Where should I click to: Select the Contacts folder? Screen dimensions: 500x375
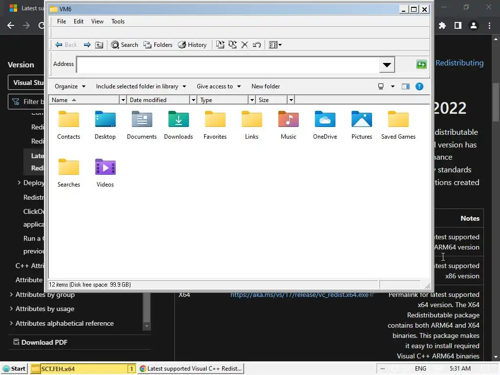tap(68, 125)
